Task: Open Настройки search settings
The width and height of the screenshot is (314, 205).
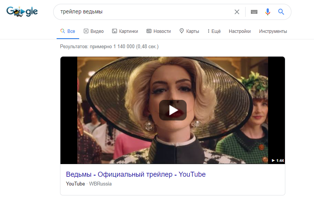Action: (x=240, y=31)
